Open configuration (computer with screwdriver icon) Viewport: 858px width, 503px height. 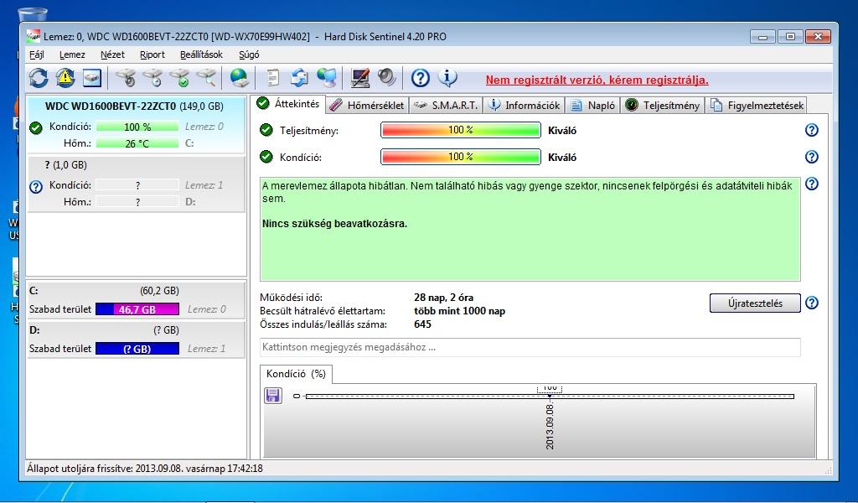(x=360, y=78)
